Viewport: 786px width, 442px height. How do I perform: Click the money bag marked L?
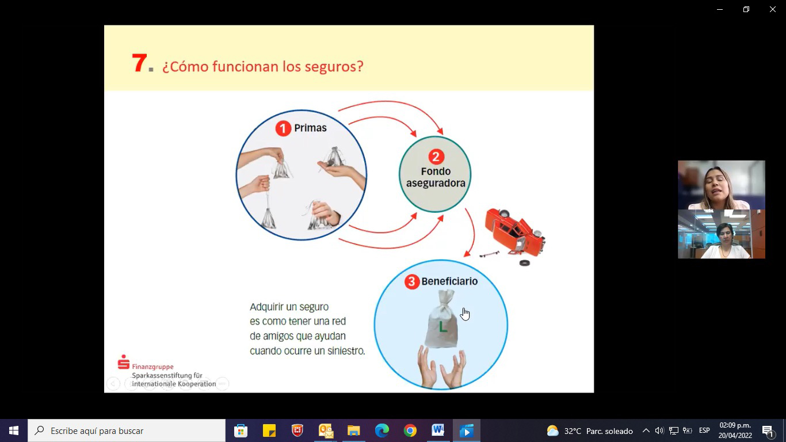tap(441, 319)
